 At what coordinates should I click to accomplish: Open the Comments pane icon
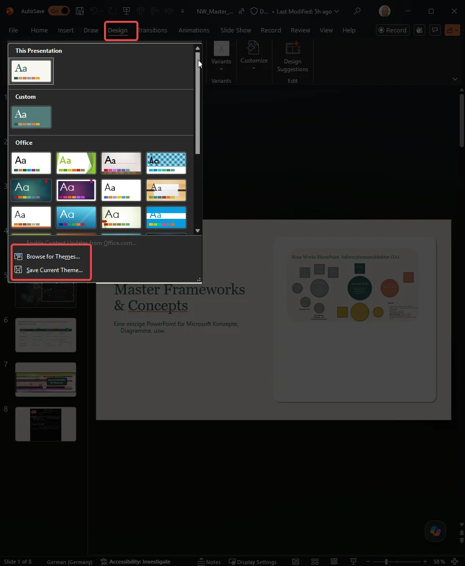(x=435, y=31)
